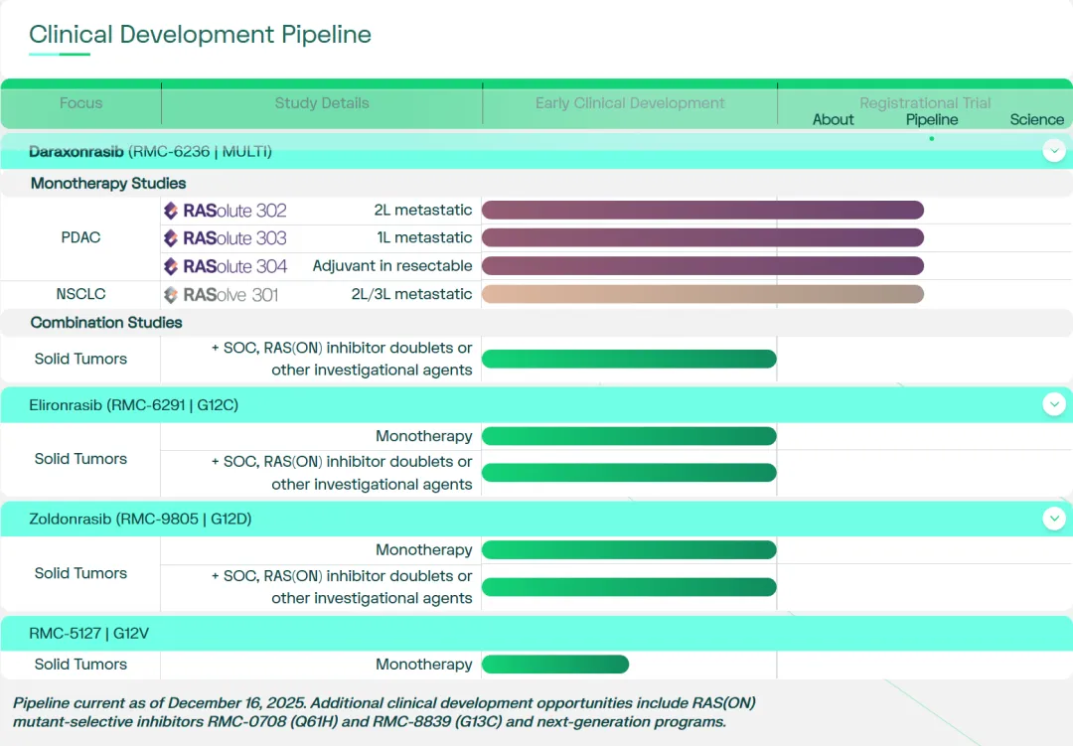Image resolution: width=1073 pixels, height=746 pixels.
Task: Click the RMC-5127 Monotherapy progress bar
Action: 555,665
